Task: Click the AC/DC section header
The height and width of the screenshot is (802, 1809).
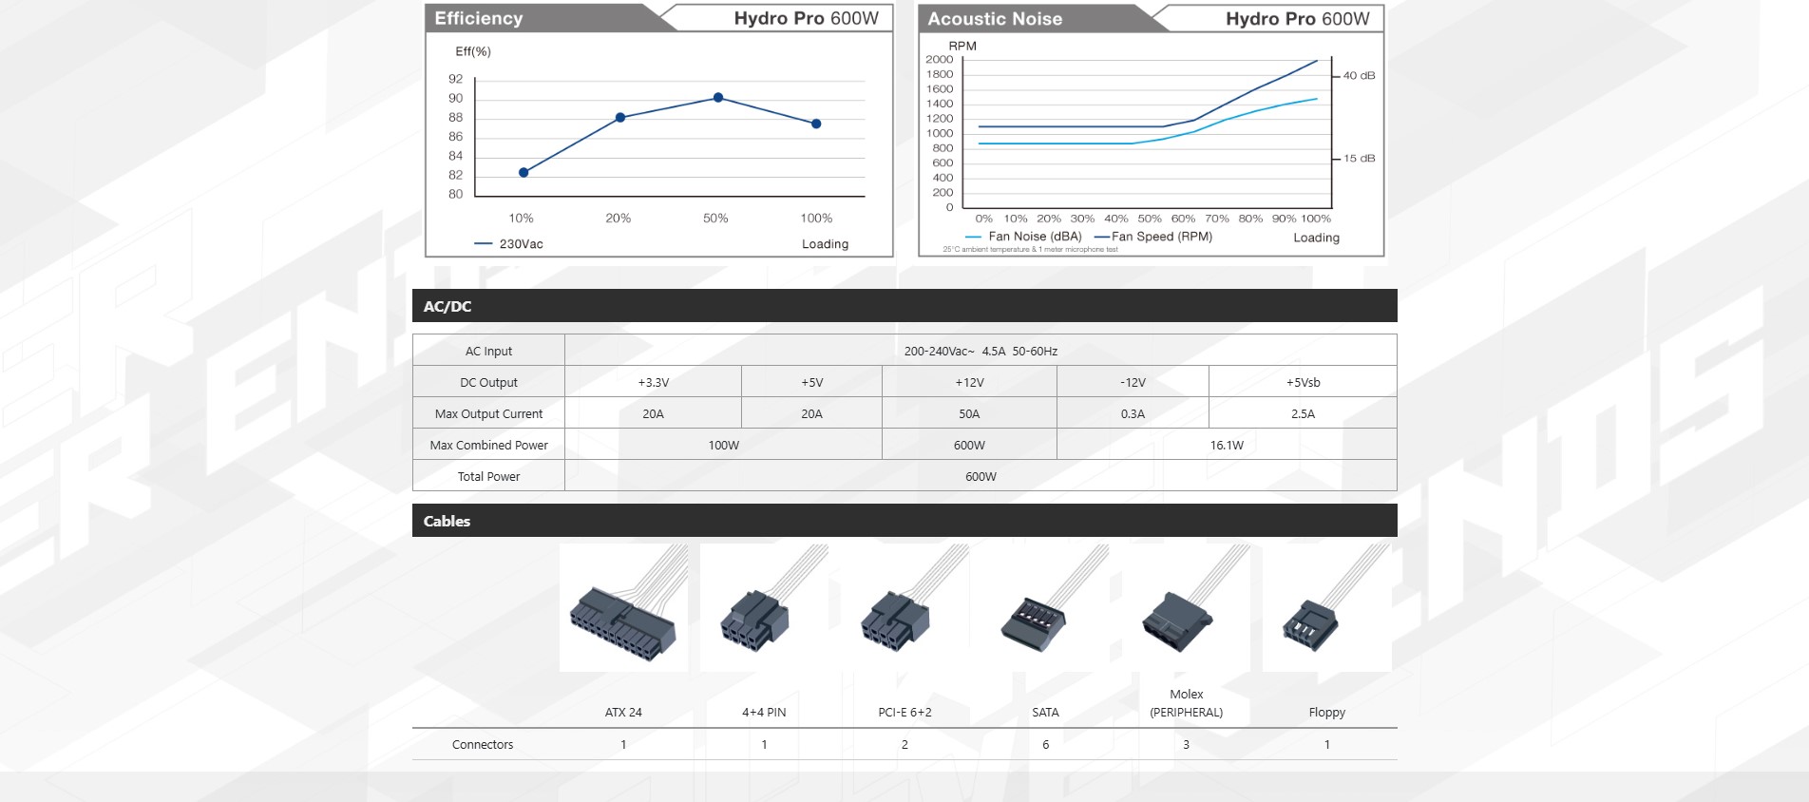Action: [x=447, y=306]
